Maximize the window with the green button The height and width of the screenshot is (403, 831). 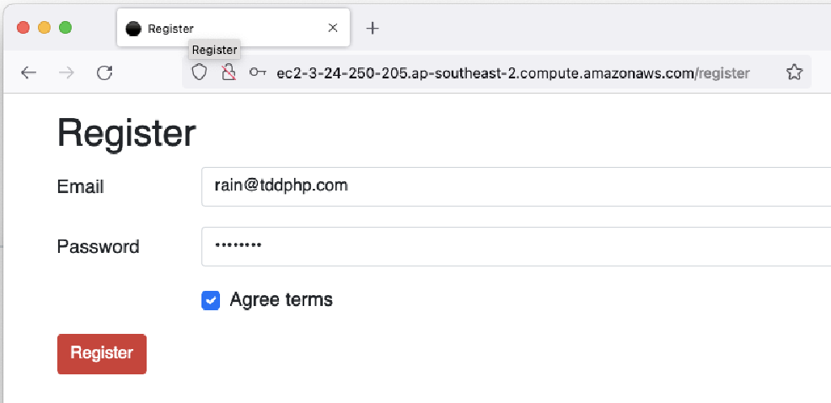[x=65, y=28]
